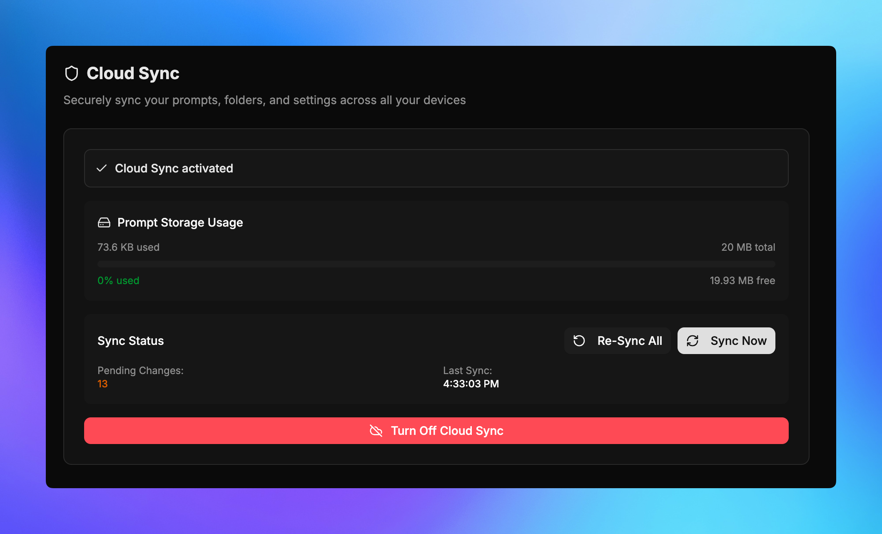Image resolution: width=882 pixels, height=534 pixels.
Task: Click the hard drive icon for storage usage
Action: coord(104,222)
